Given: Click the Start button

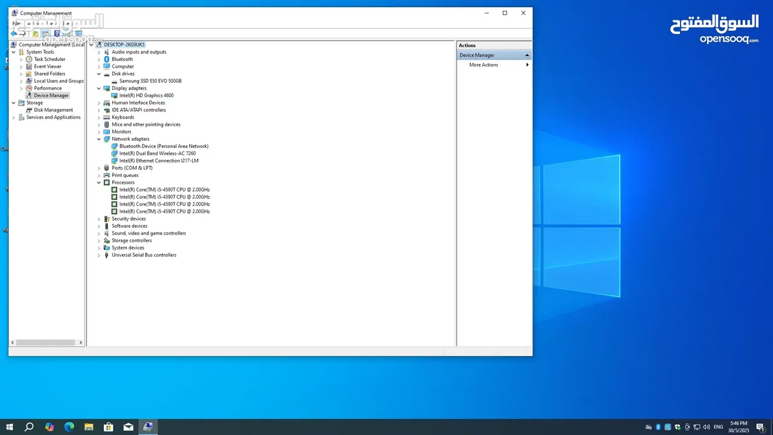Looking at the screenshot, I should tap(10, 427).
